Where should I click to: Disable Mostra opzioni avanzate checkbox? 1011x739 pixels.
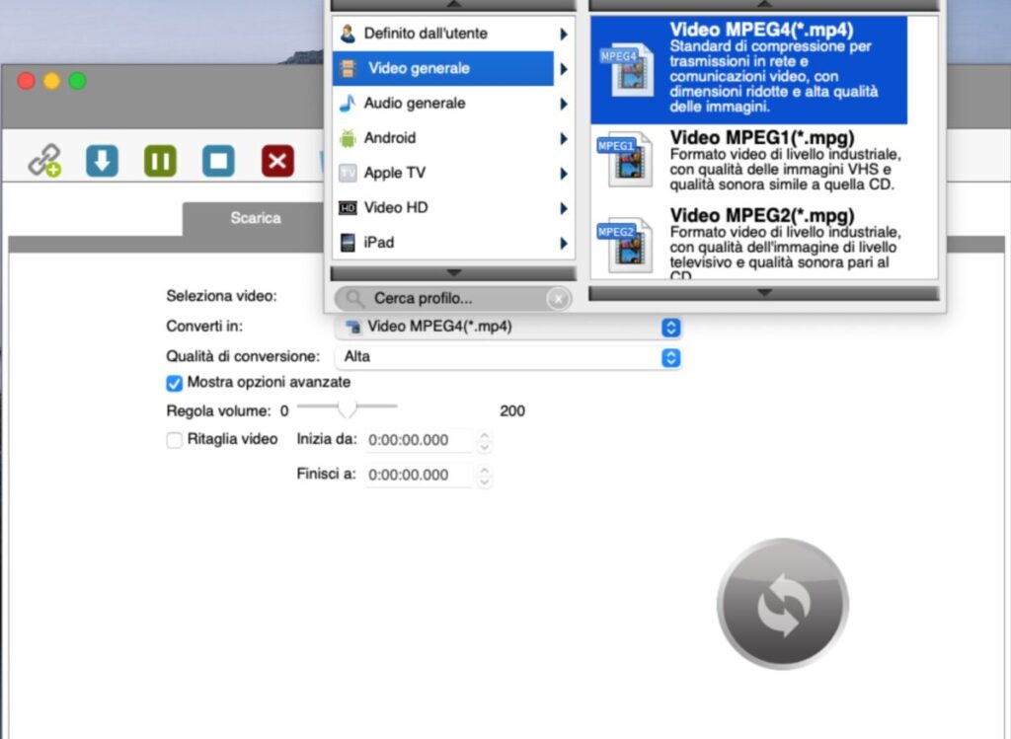(175, 383)
